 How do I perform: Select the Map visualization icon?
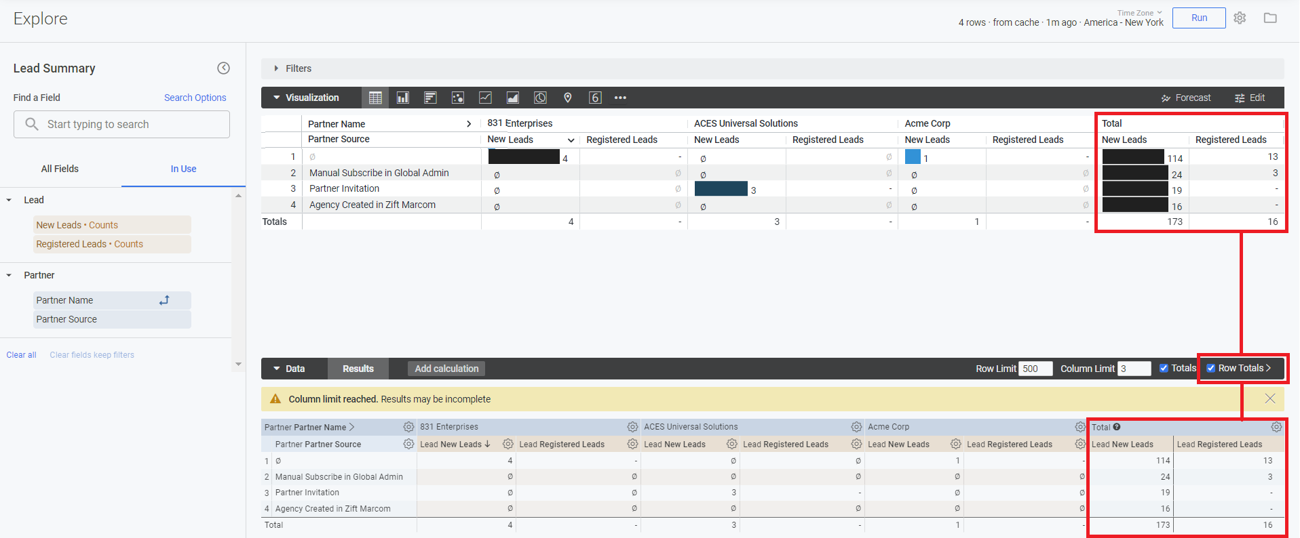pos(568,98)
